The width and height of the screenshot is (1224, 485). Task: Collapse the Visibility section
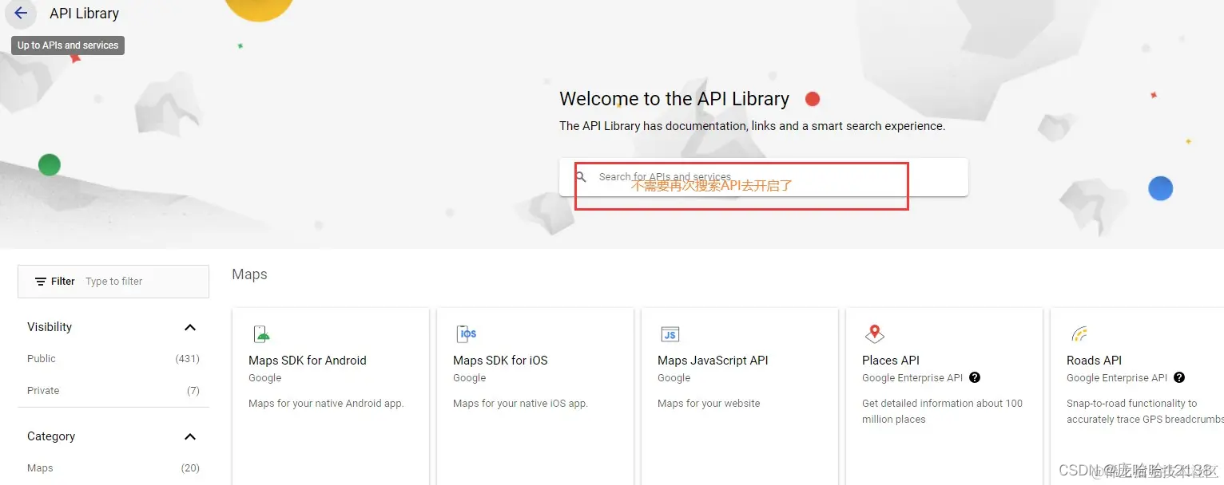[x=190, y=328]
